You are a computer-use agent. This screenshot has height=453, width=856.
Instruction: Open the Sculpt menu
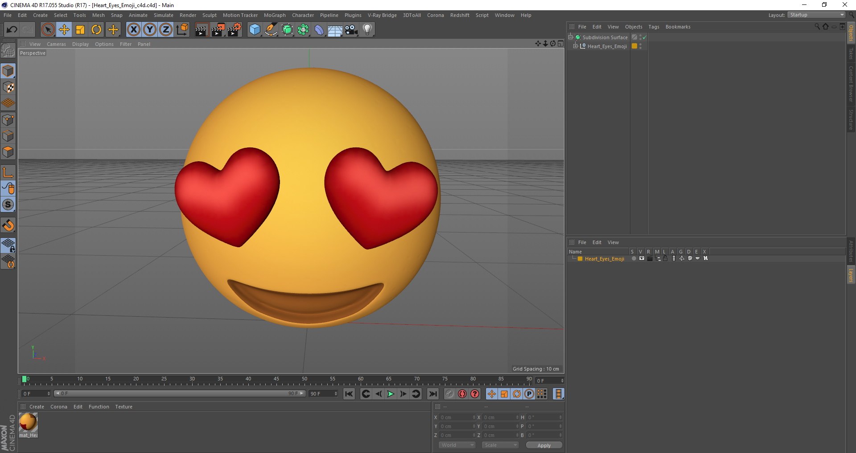[209, 15]
